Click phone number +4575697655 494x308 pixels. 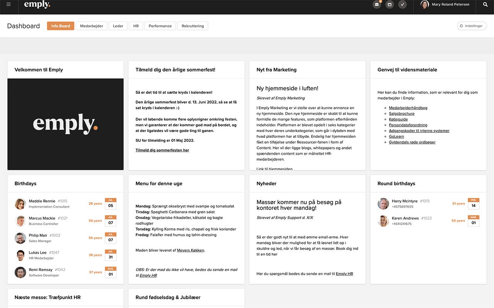(x=403, y=207)
